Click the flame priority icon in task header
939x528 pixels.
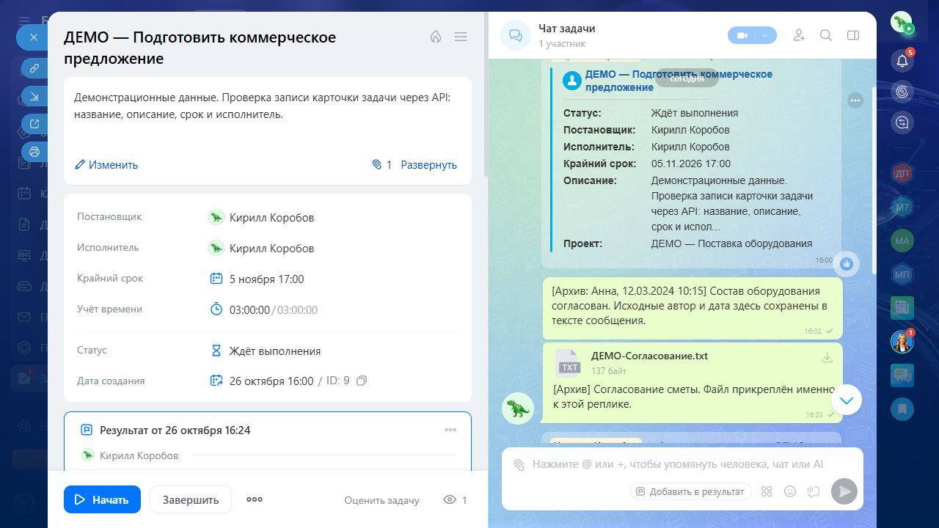pos(436,37)
